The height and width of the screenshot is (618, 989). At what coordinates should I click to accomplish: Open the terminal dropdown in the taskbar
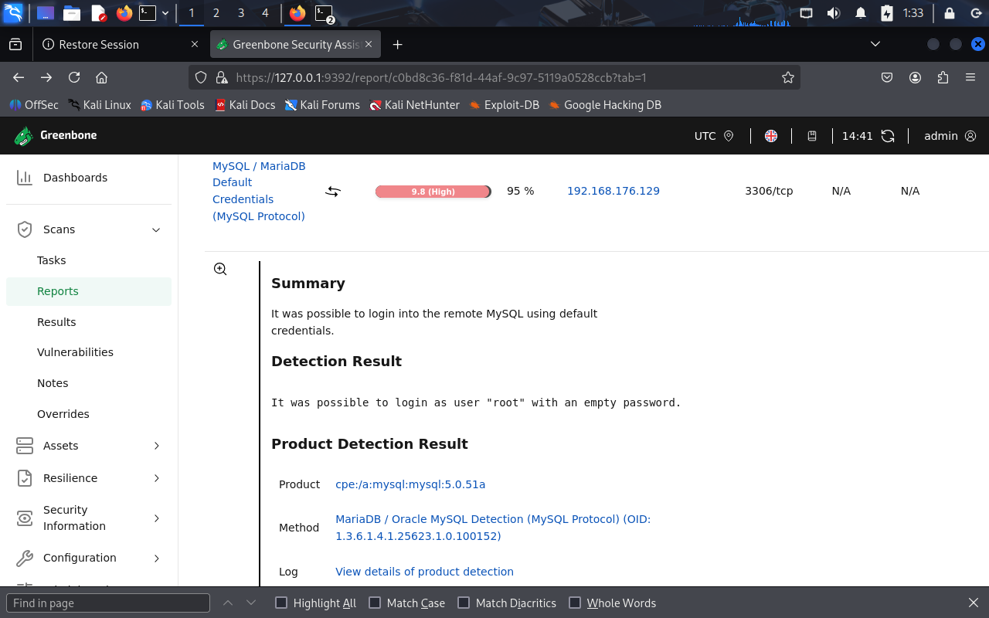[165, 12]
